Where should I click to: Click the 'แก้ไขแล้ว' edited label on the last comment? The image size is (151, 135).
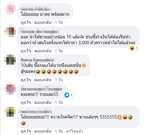pyautogui.click(x=75, y=131)
